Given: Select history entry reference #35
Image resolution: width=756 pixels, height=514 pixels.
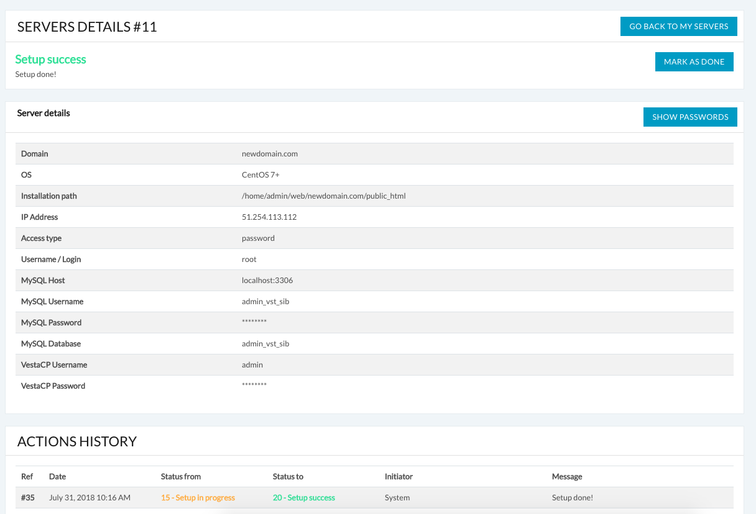Looking at the screenshot, I should 27,498.
